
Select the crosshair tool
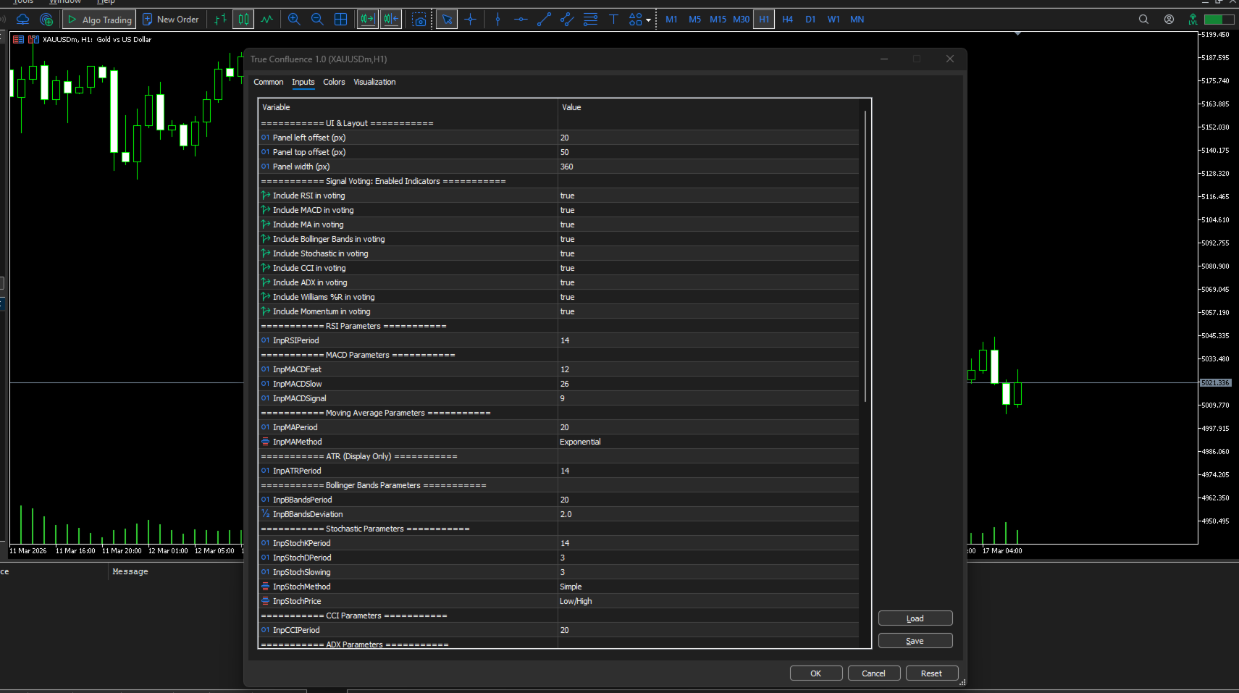(471, 20)
